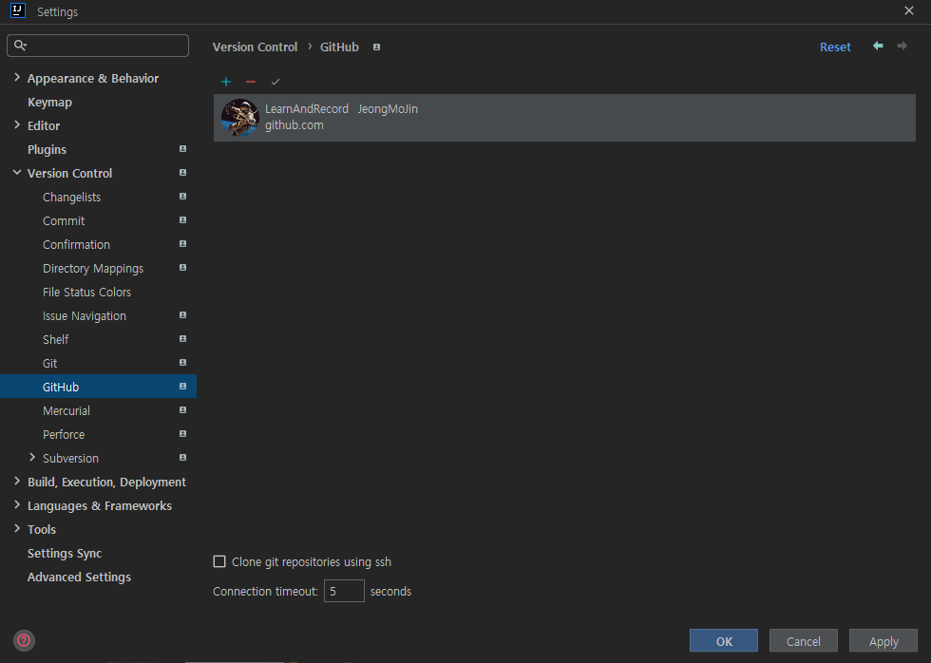
Task: Enable Clone git repositories using ssh
Action: [x=219, y=561]
